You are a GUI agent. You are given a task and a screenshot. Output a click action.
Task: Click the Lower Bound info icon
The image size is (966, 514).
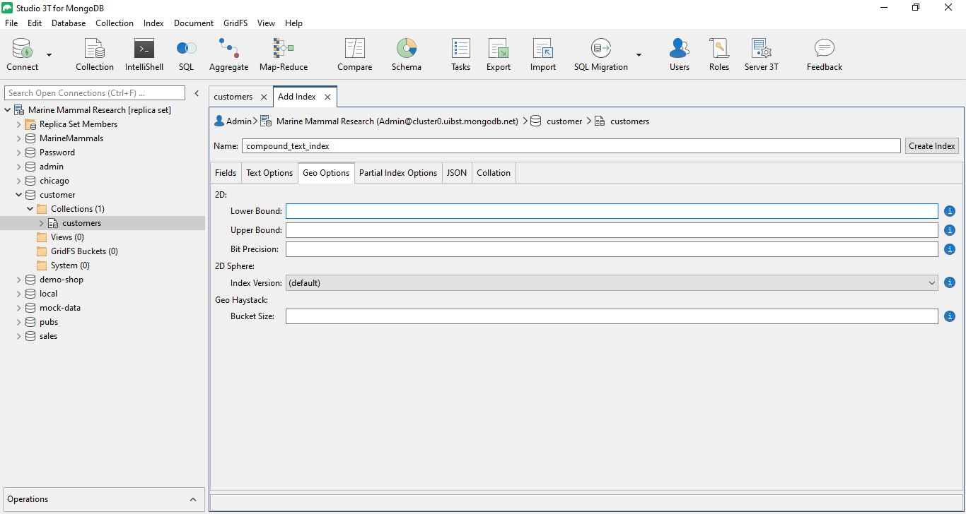click(x=950, y=210)
